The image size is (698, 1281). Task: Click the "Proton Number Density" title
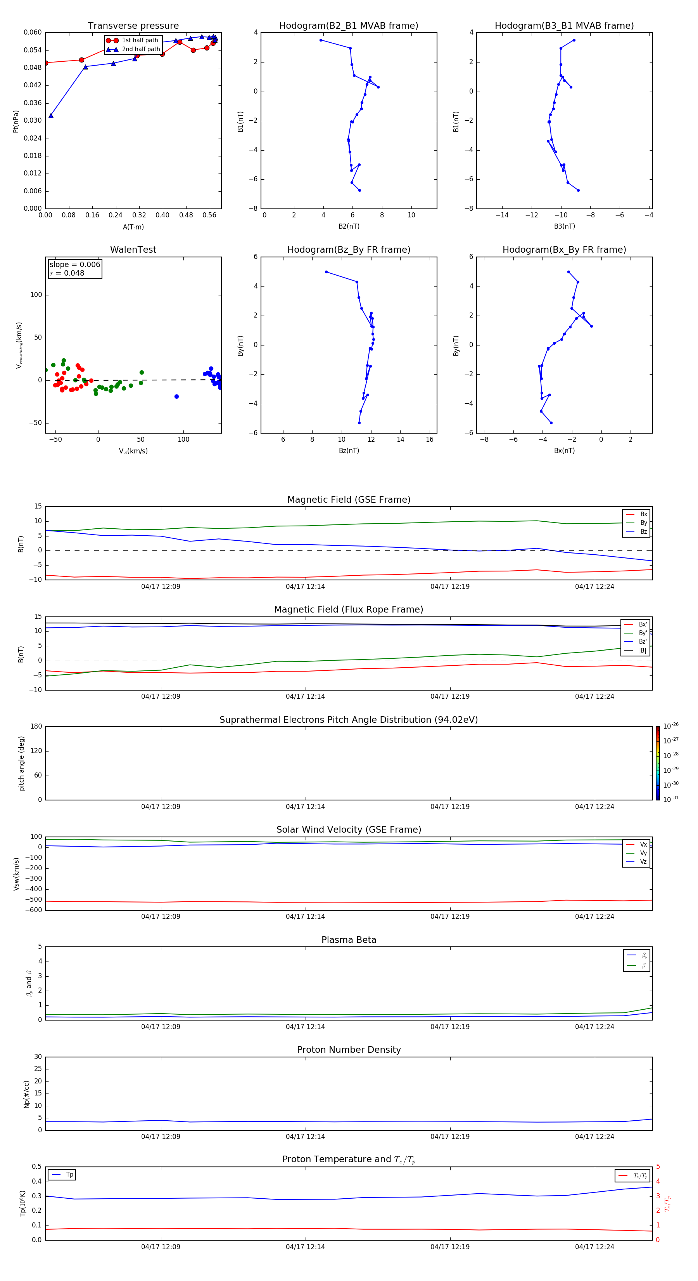[349, 1050]
